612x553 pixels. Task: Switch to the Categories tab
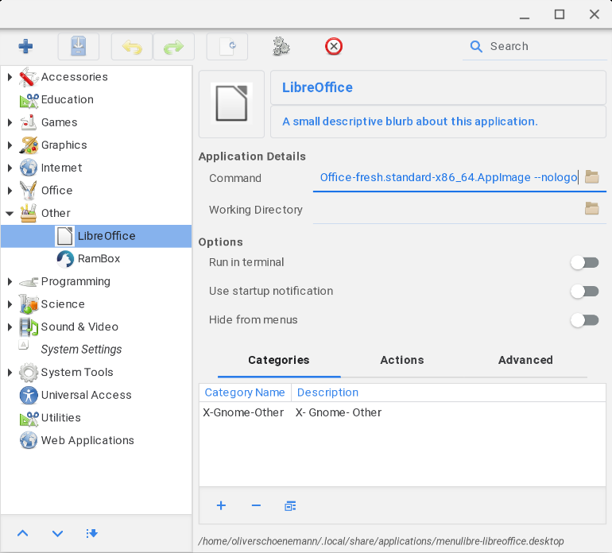(x=279, y=360)
